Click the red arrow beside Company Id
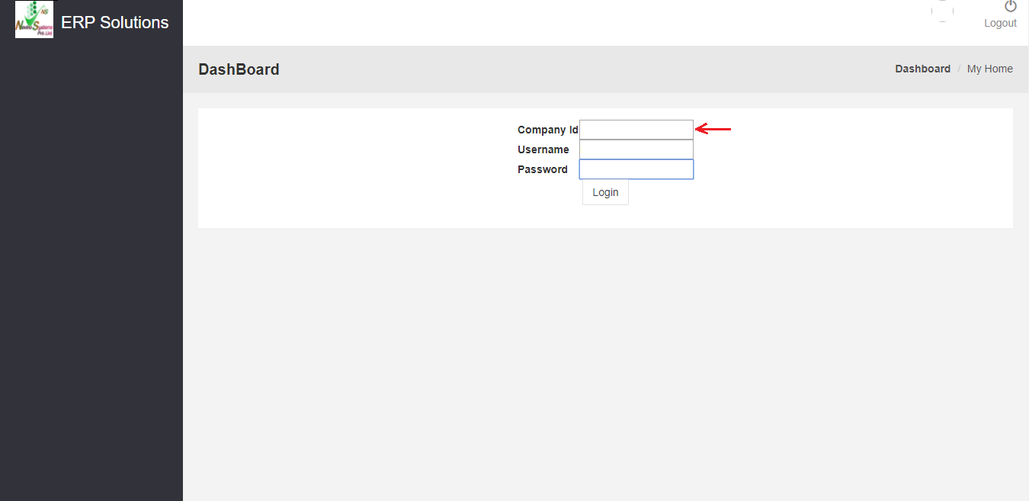This screenshot has height=501, width=1029. (x=713, y=130)
